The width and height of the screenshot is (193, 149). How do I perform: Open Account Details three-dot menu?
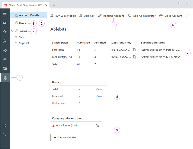[x=44, y=15]
